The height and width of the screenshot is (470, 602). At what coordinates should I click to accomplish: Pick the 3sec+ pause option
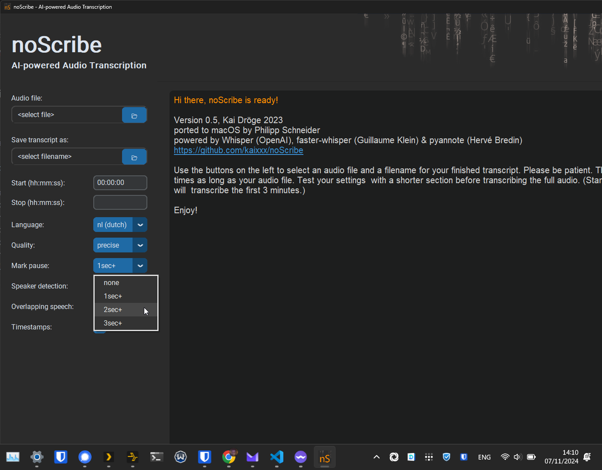113,323
